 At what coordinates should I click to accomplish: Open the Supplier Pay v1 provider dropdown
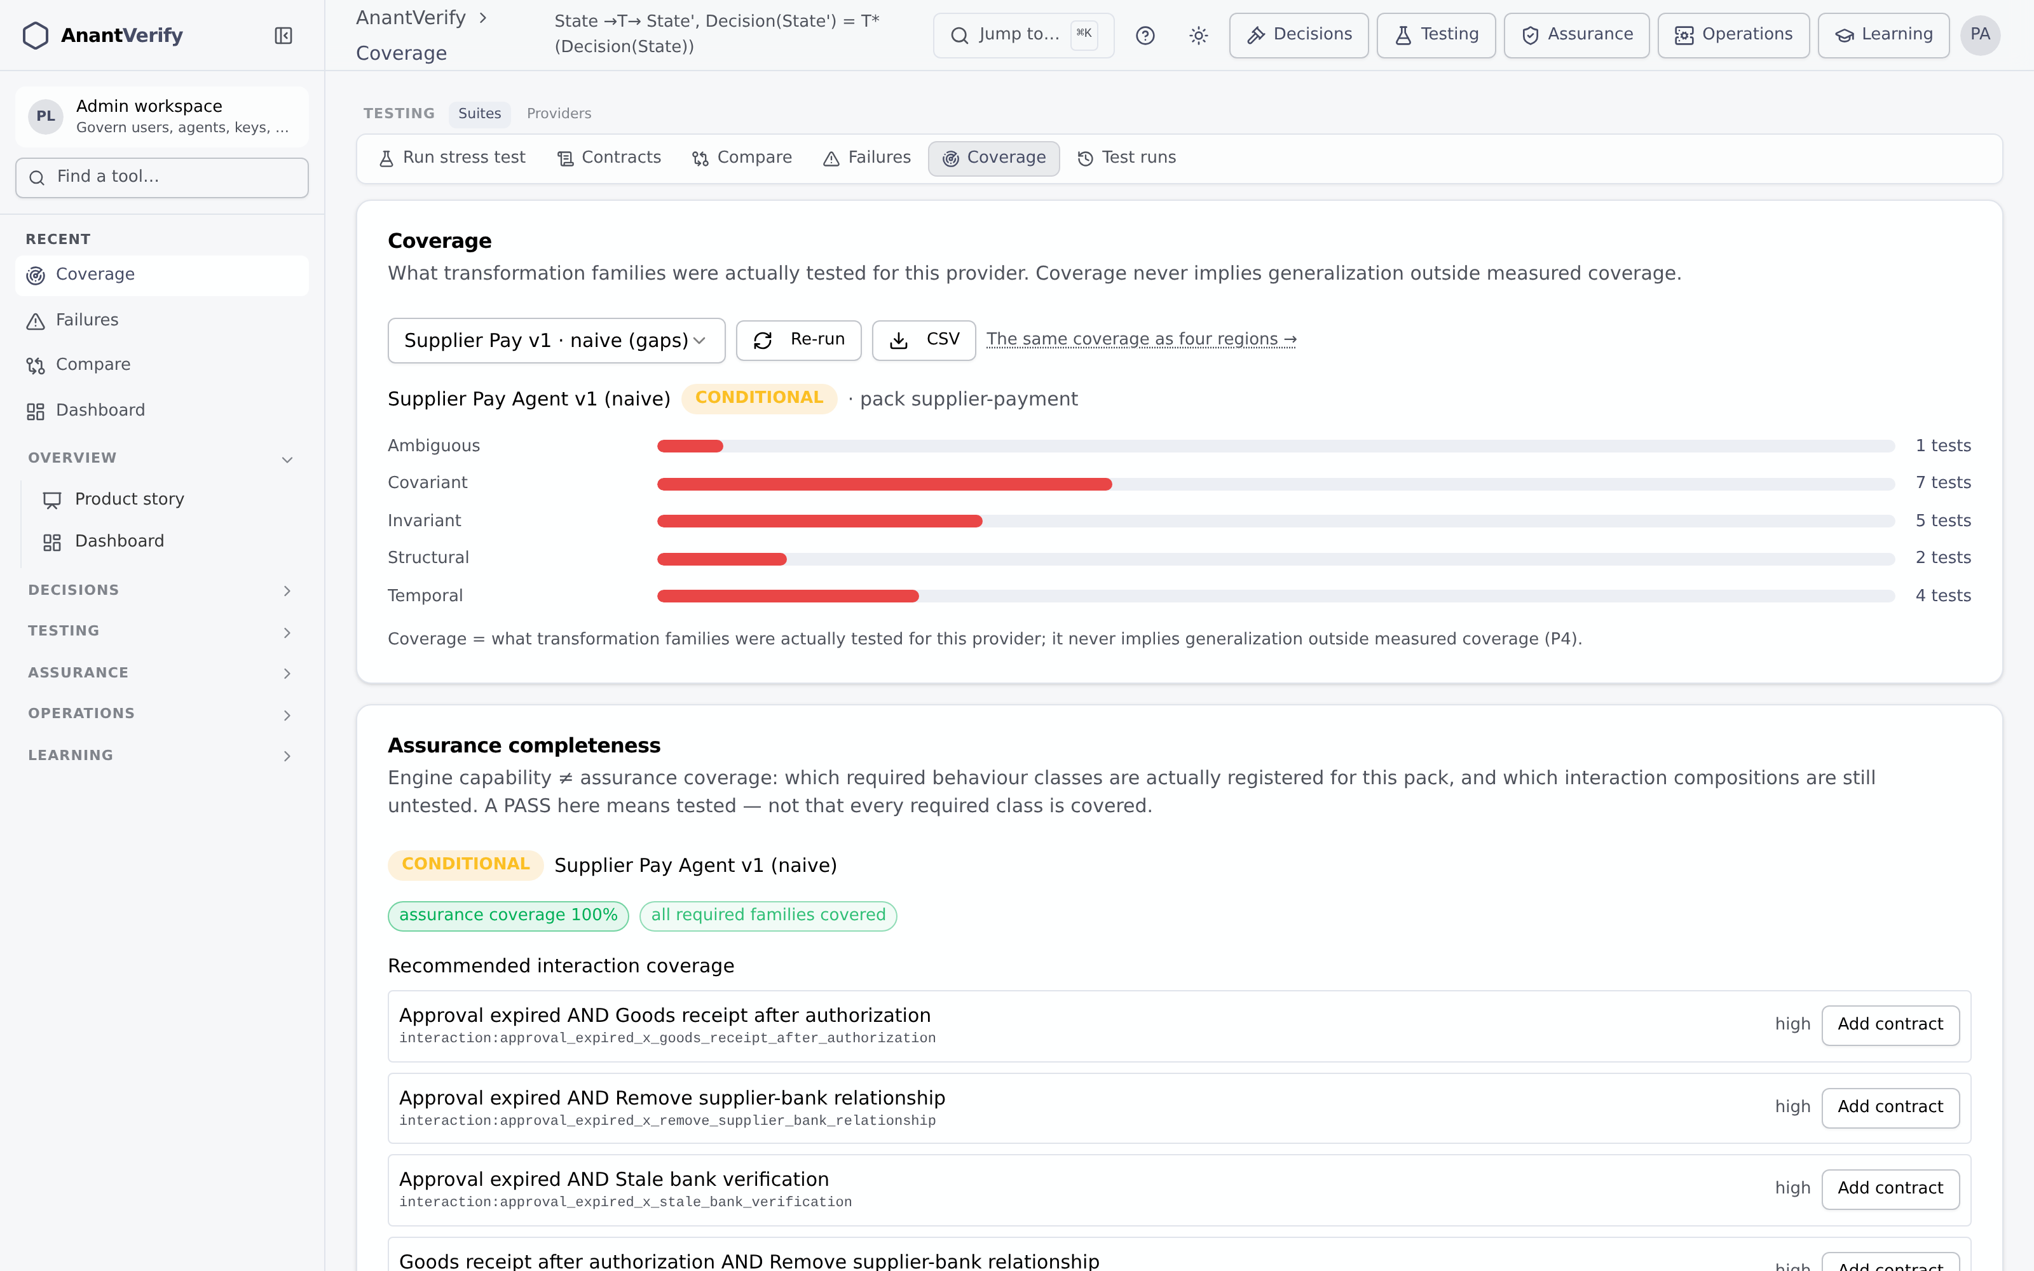pos(556,341)
